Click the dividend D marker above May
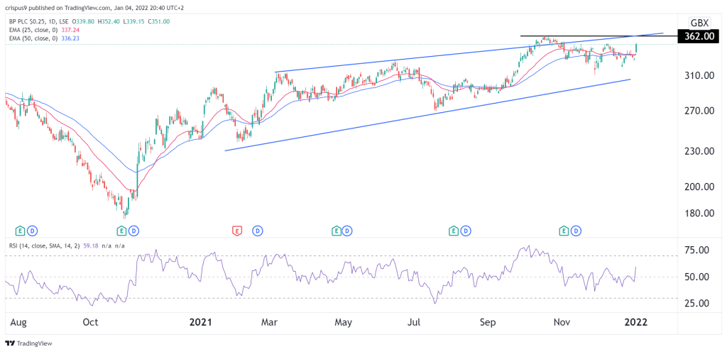Screen dimensions: 727x352 (346, 230)
